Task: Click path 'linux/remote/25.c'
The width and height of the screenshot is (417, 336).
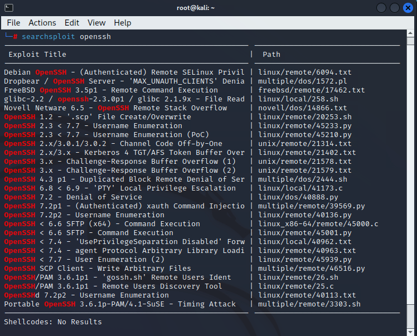Action: pyautogui.click(x=295, y=286)
